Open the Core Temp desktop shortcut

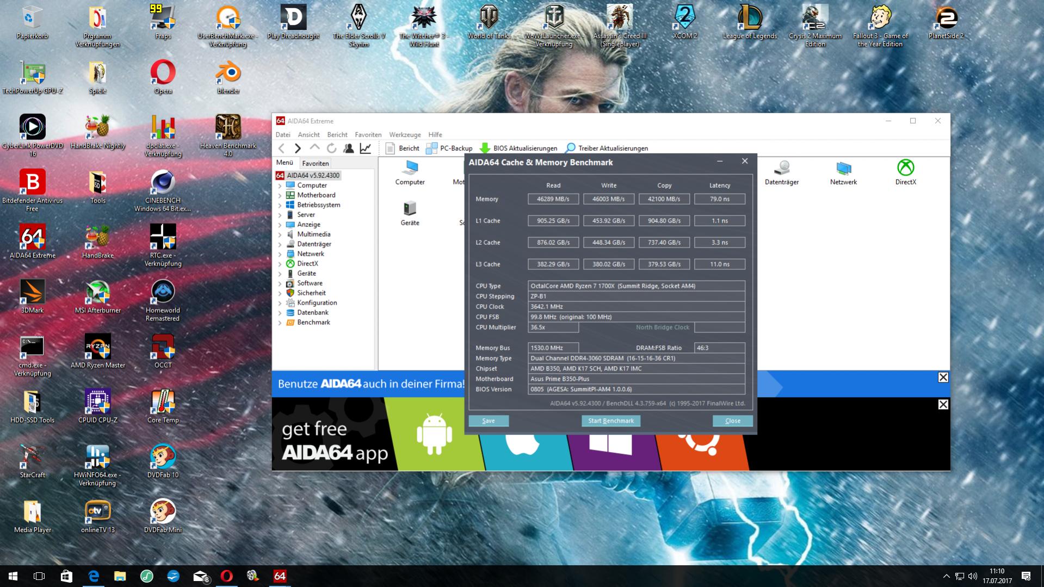[x=163, y=406]
